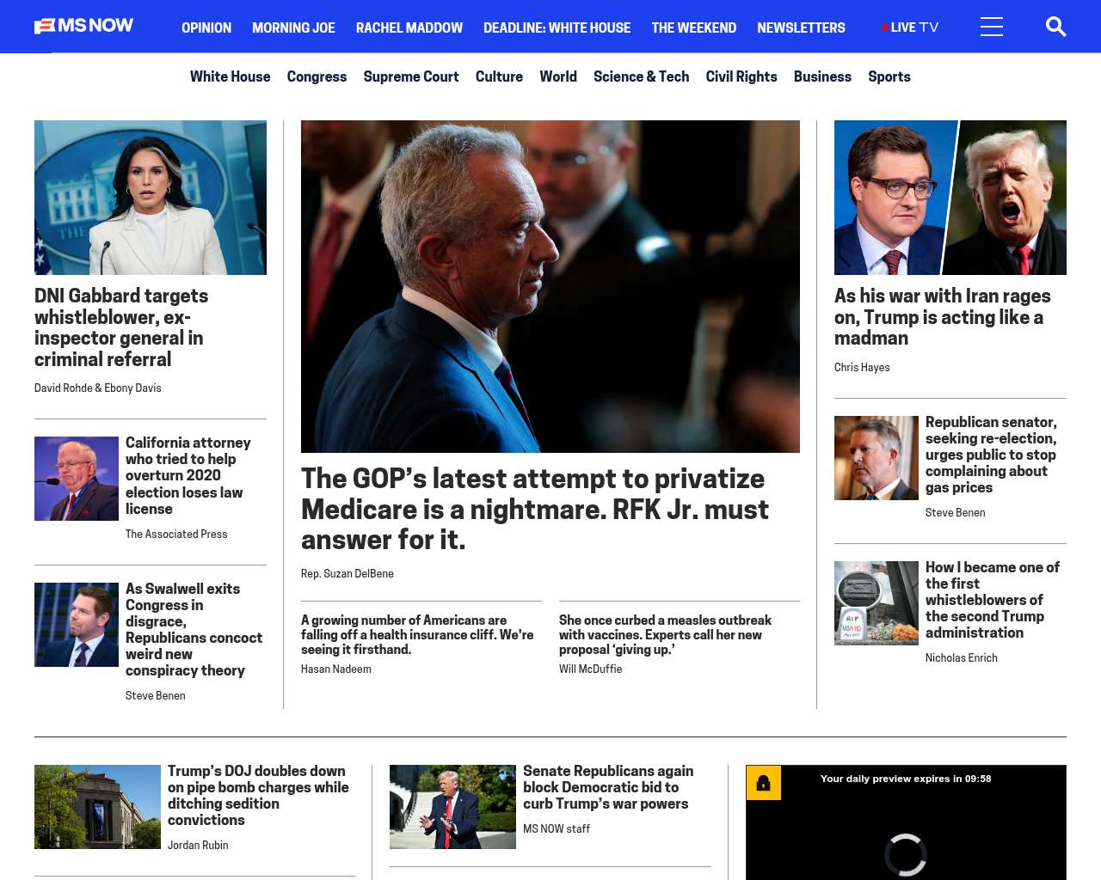Screen dimensions: 1101x880
Task: Open the hamburger menu icon
Action: (992, 27)
